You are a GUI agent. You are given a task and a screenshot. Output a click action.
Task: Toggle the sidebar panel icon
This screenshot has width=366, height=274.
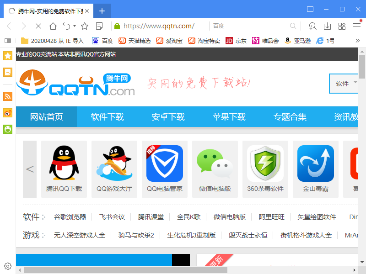[8, 41]
